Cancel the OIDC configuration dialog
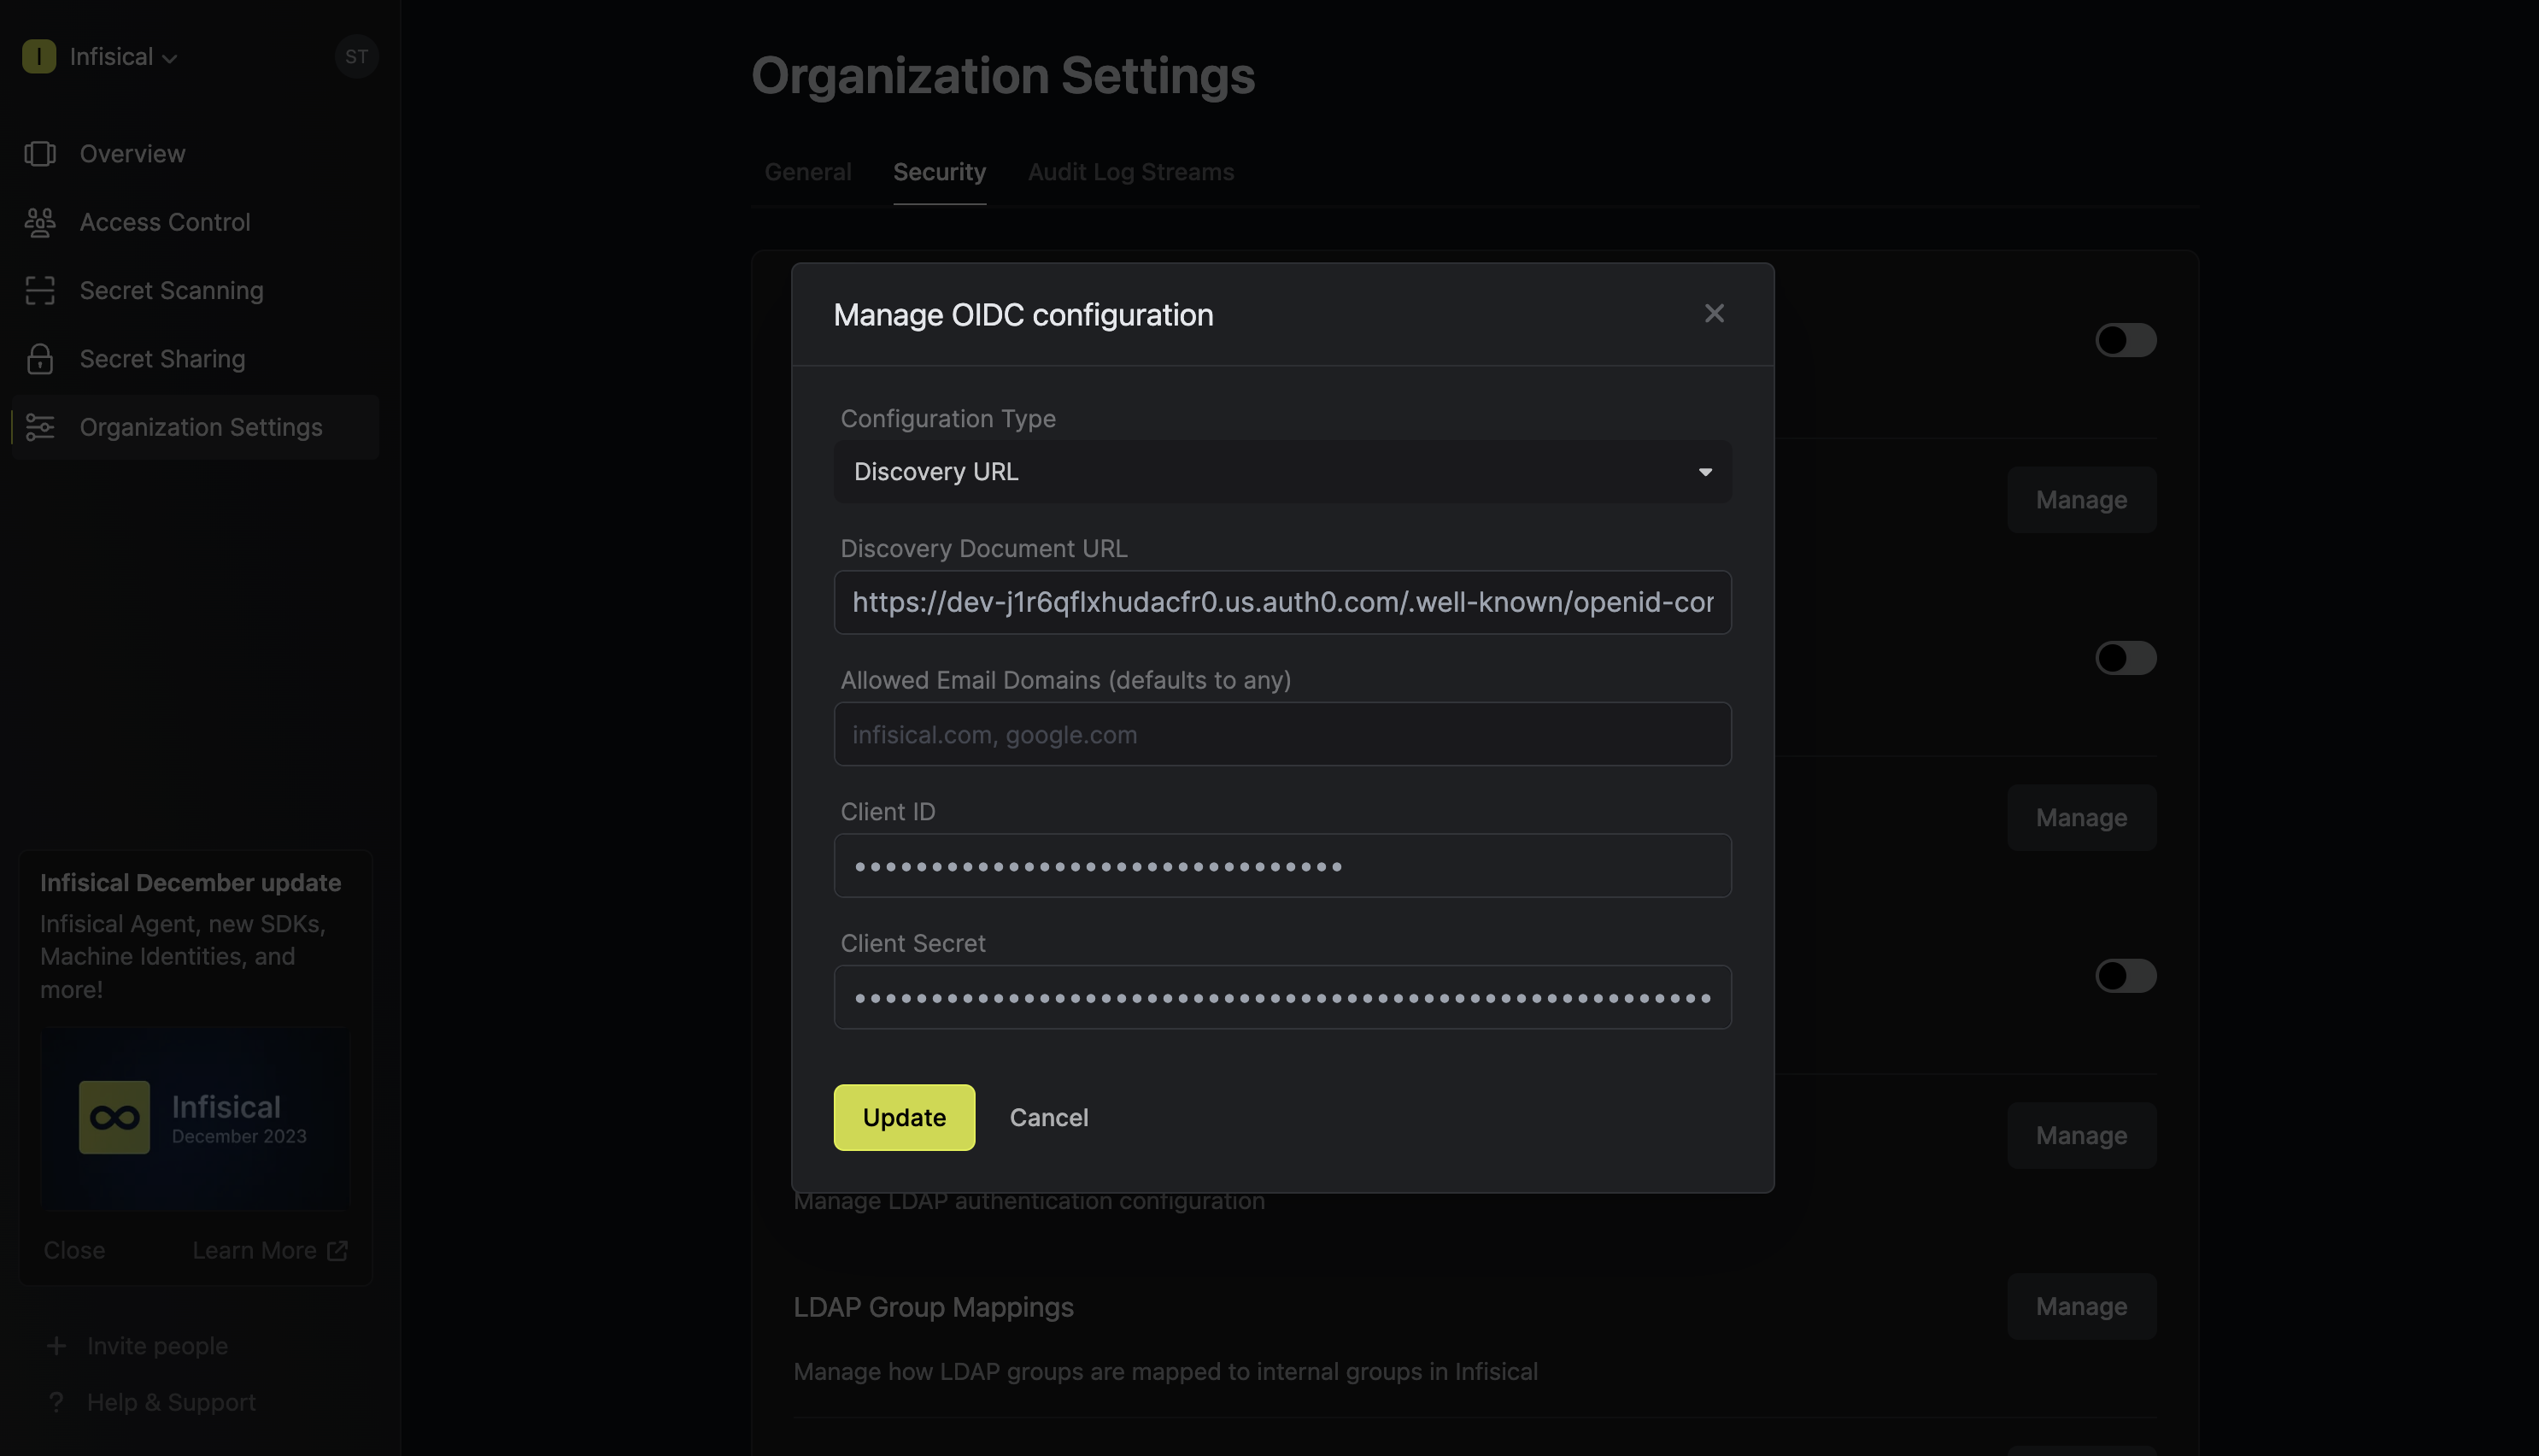The width and height of the screenshot is (2539, 1456). tap(1048, 1117)
